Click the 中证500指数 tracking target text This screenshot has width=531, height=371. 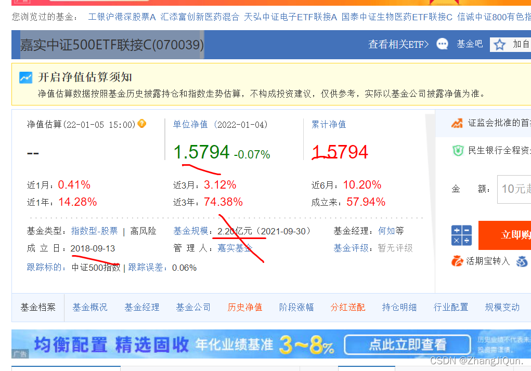pyautogui.click(x=96, y=268)
